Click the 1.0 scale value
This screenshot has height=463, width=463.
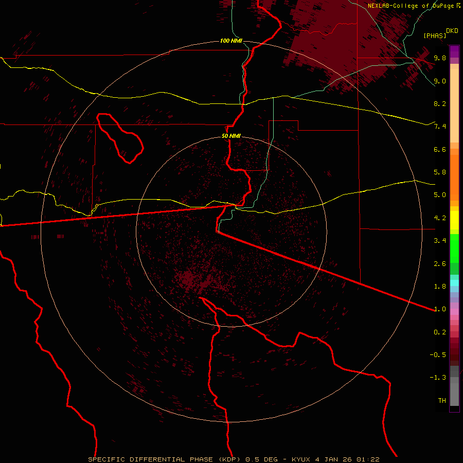(x=440, y=309)
